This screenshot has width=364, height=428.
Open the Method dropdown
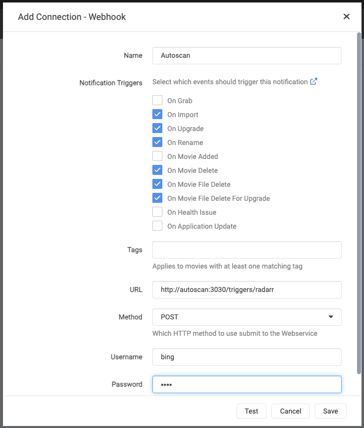coord(246,317)
